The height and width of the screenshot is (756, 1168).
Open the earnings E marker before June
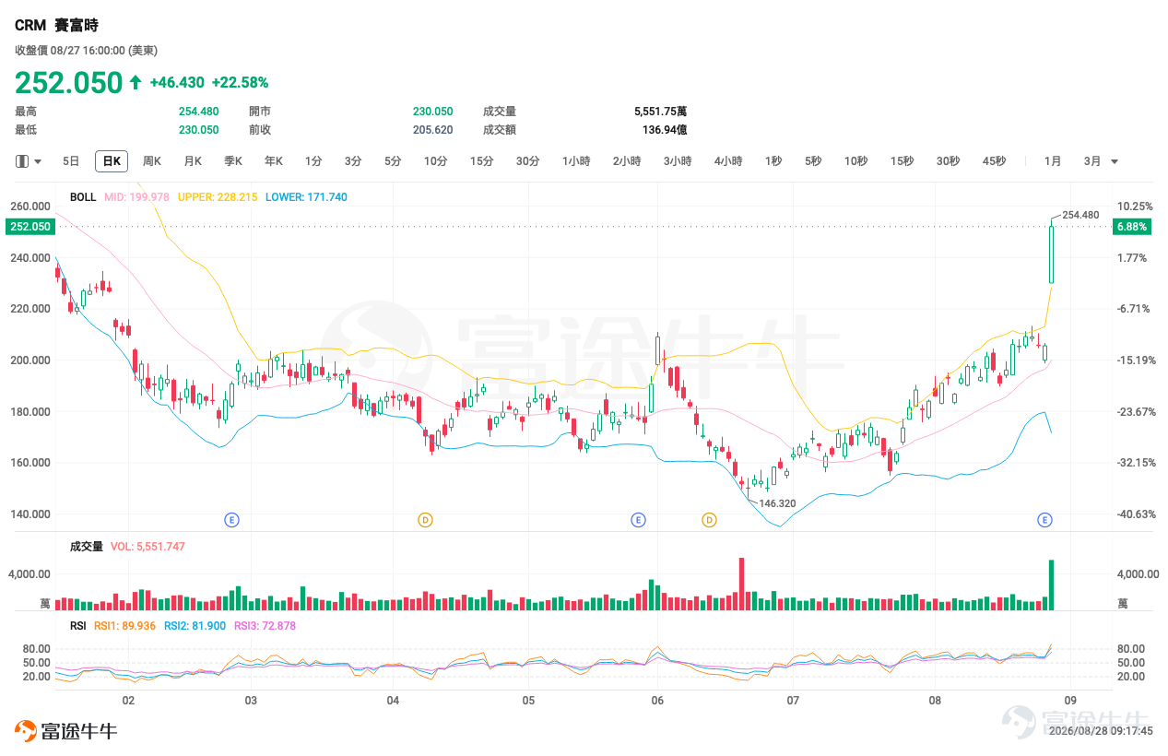pyautogui.click(x=638, y=520)
